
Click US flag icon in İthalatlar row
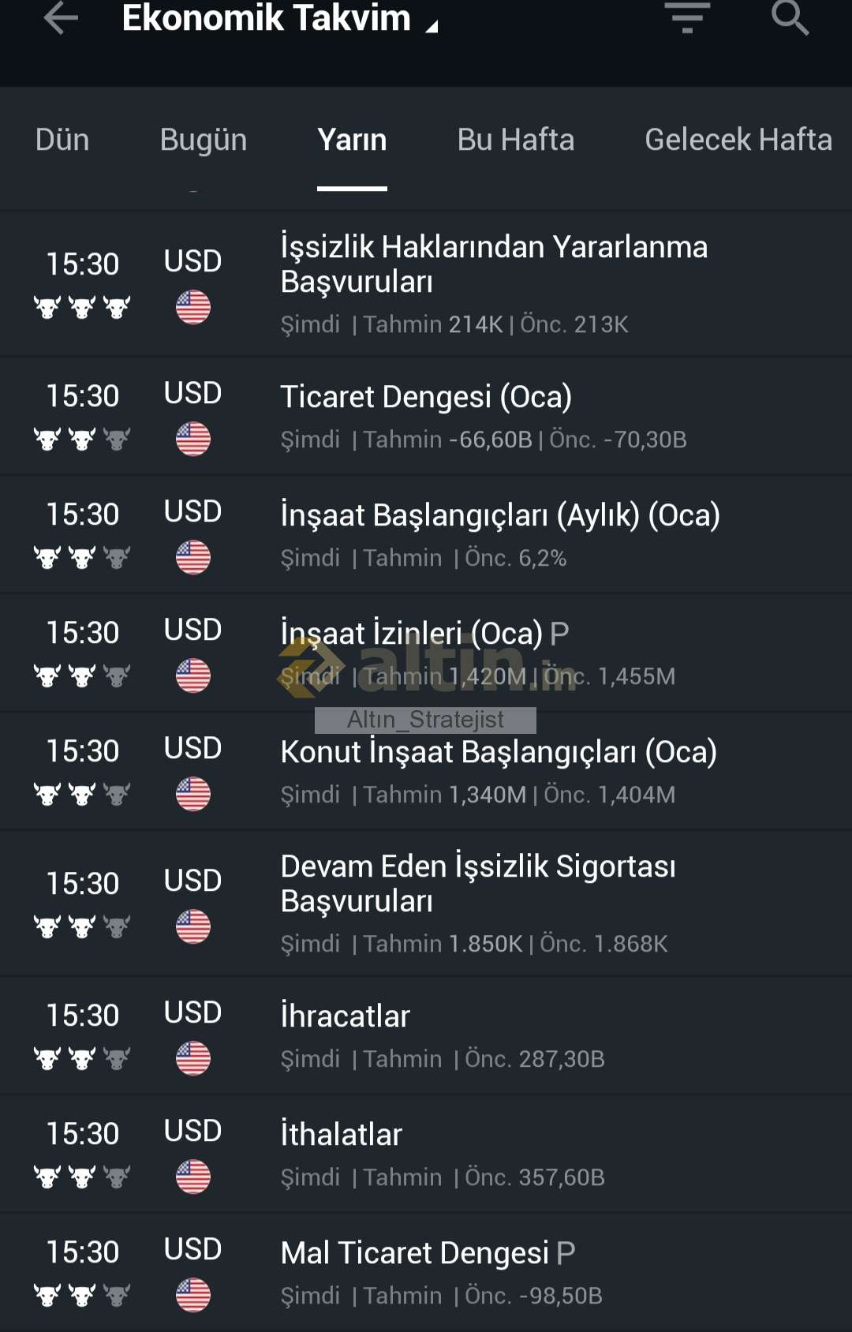193,1177
